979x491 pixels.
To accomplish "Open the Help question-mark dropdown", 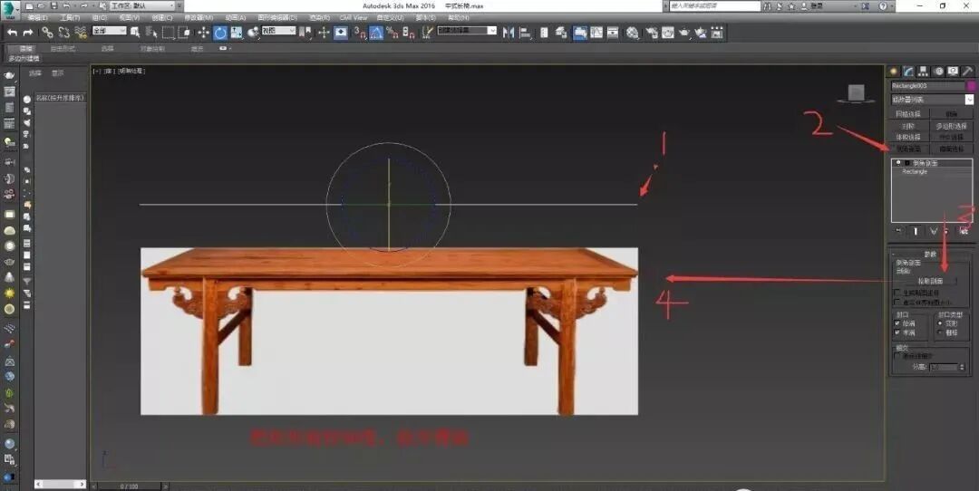I will point(886,5).
